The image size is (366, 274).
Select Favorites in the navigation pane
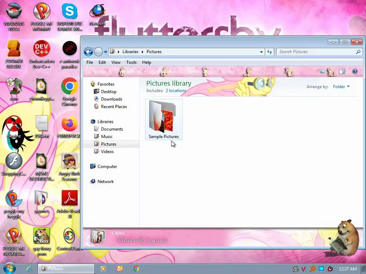[106, 84]
